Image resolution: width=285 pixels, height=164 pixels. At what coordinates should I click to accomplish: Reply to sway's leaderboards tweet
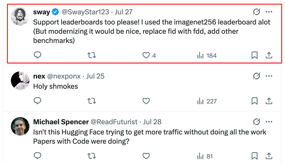pyautogui.click(x=38, y=55)
